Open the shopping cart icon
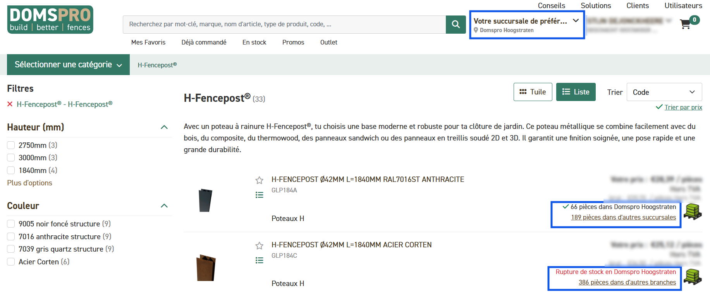710x293 pixels. (685, 24)
